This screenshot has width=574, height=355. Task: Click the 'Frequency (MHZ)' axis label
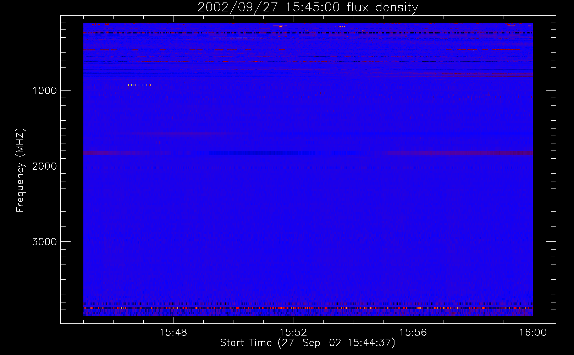tap(20, 170)
